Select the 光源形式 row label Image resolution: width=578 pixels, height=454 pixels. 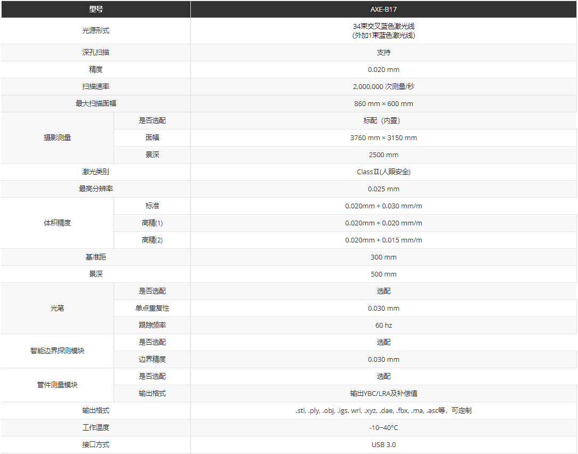(x=96, y=31)
